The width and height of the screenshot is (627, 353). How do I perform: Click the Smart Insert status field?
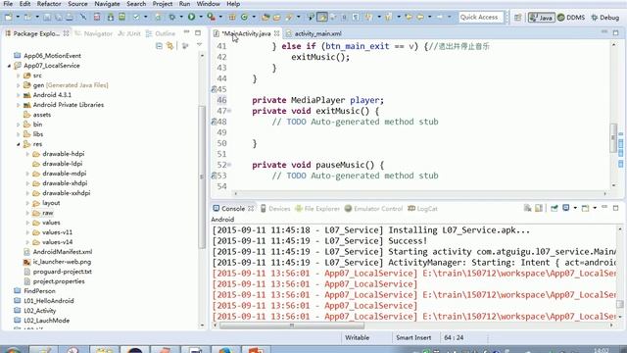tap(413, 337)
